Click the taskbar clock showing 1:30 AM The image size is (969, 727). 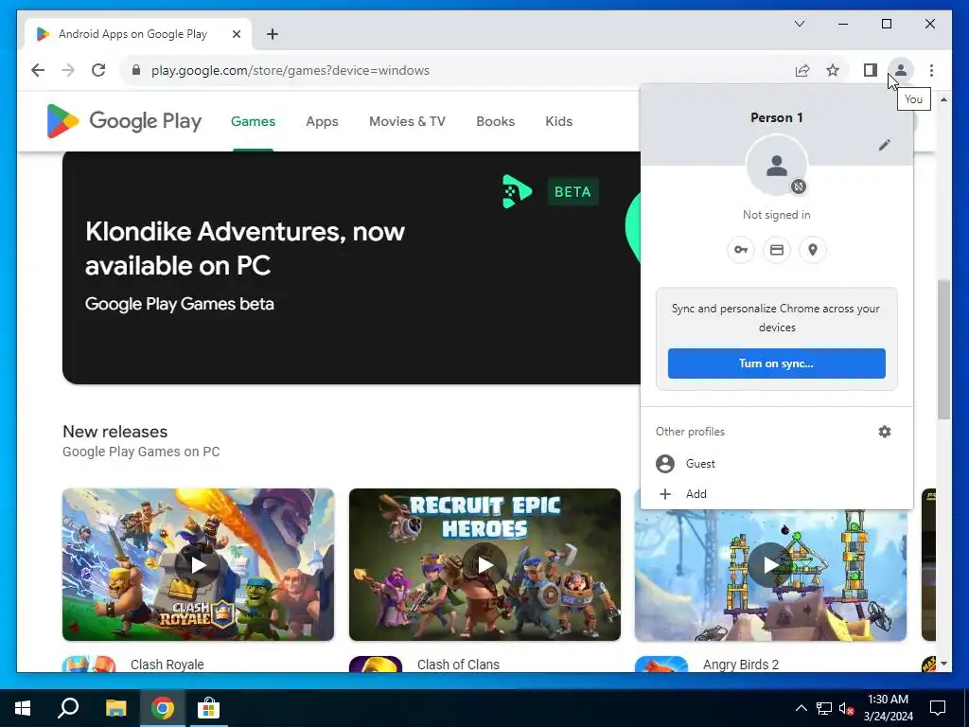tap(888, 708)
